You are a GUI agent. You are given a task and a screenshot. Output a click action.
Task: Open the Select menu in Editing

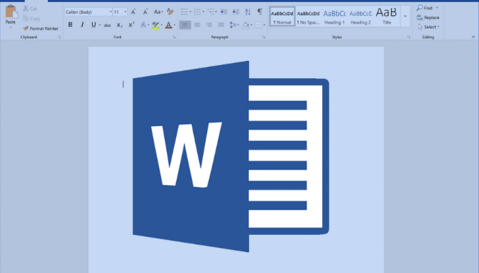click(428, 27)
